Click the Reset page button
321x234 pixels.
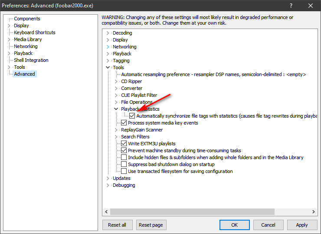[x=151, y=225]
